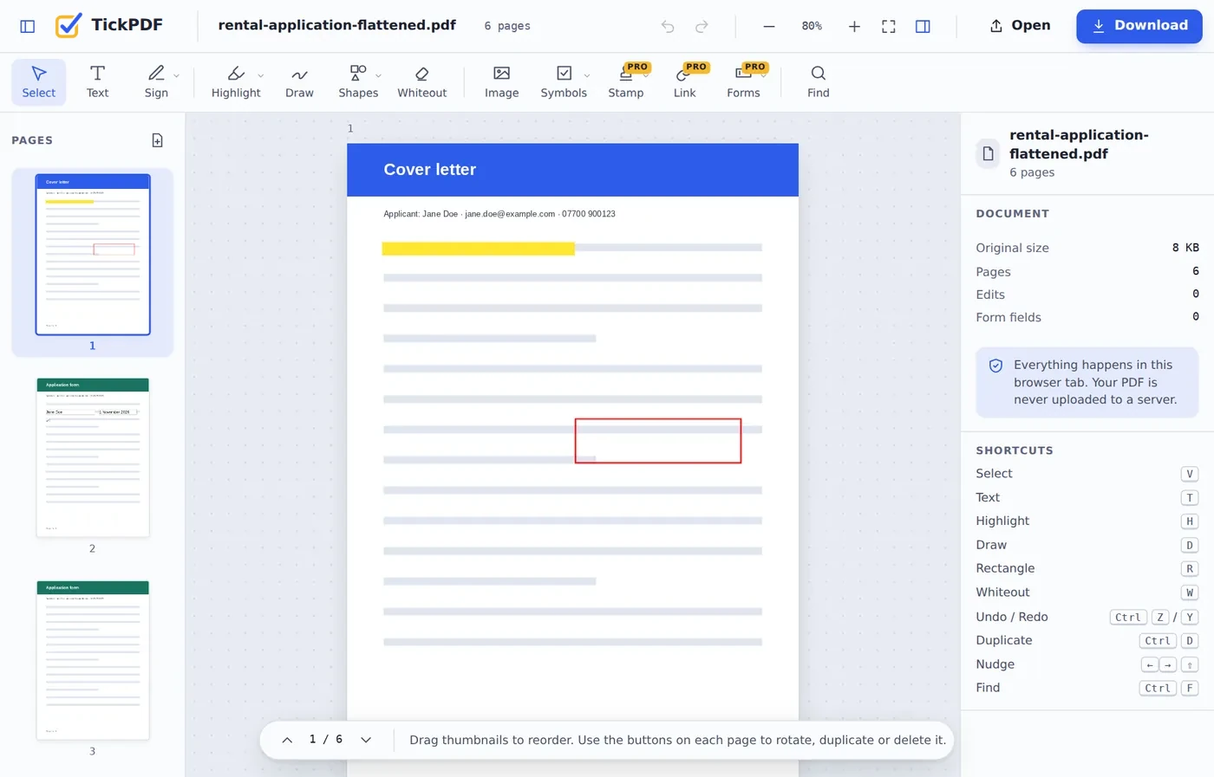Click the Download button
This screenshot has height=777, width=1214.
point(1139,26)
